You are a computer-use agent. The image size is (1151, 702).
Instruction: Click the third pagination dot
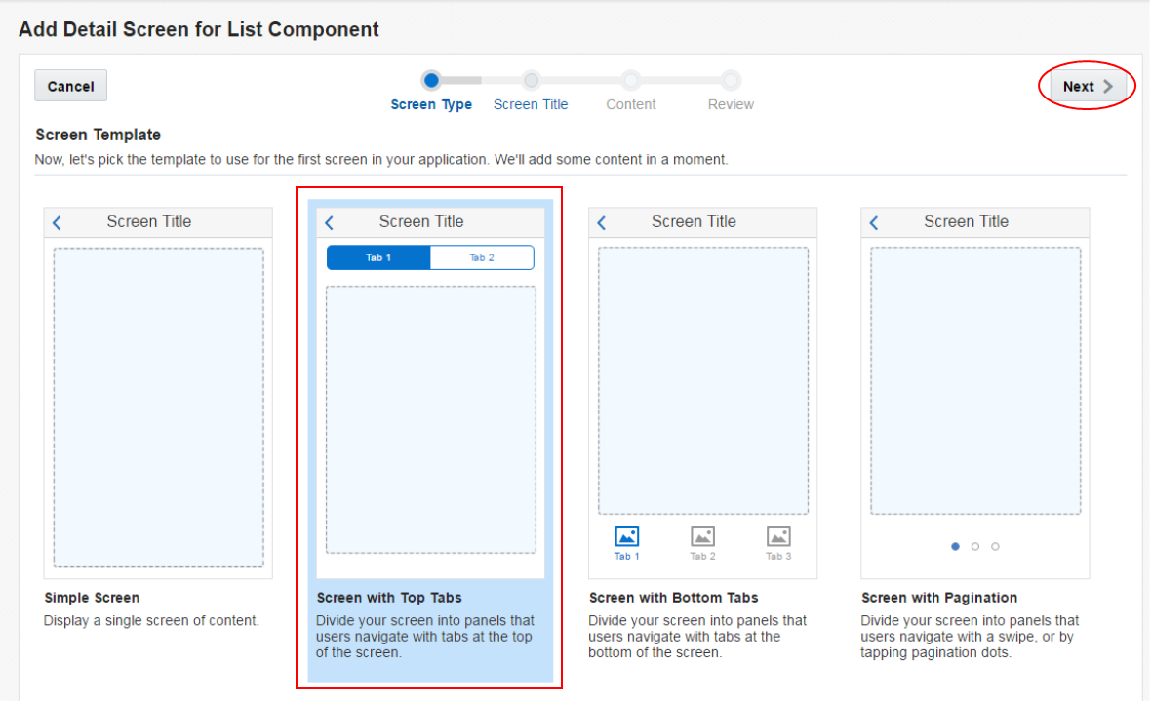(x=995, y=547)
